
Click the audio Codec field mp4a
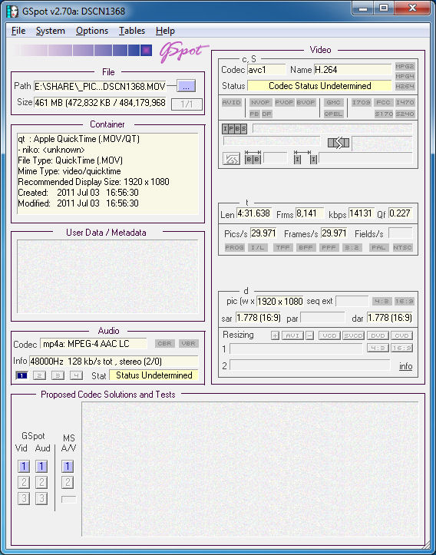94,344
